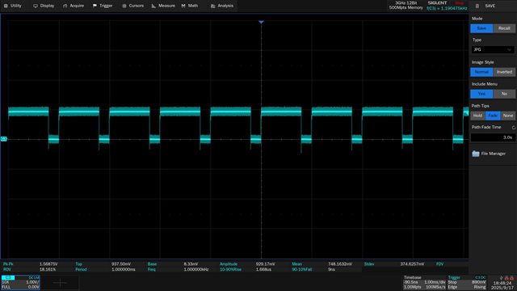Select the trigger level marker on right edge
The height and width of the screenshot is (291, 517).
pos(466,112)
